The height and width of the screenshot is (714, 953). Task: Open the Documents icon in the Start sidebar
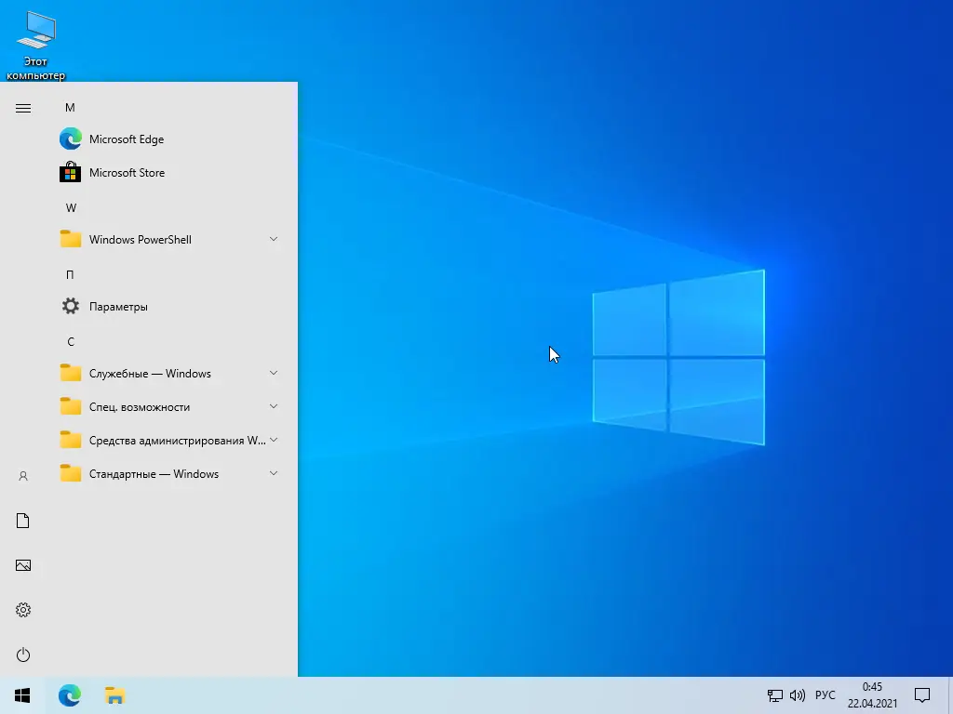[x=22, y=520]
